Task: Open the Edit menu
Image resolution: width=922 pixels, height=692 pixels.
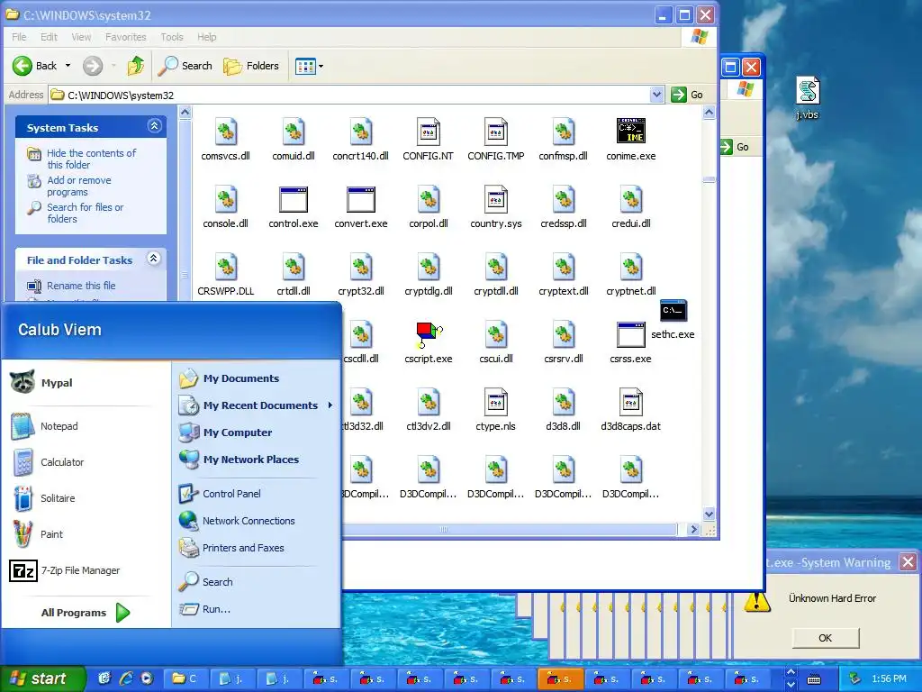Action: pyautogui.click(x=49, y=37)
